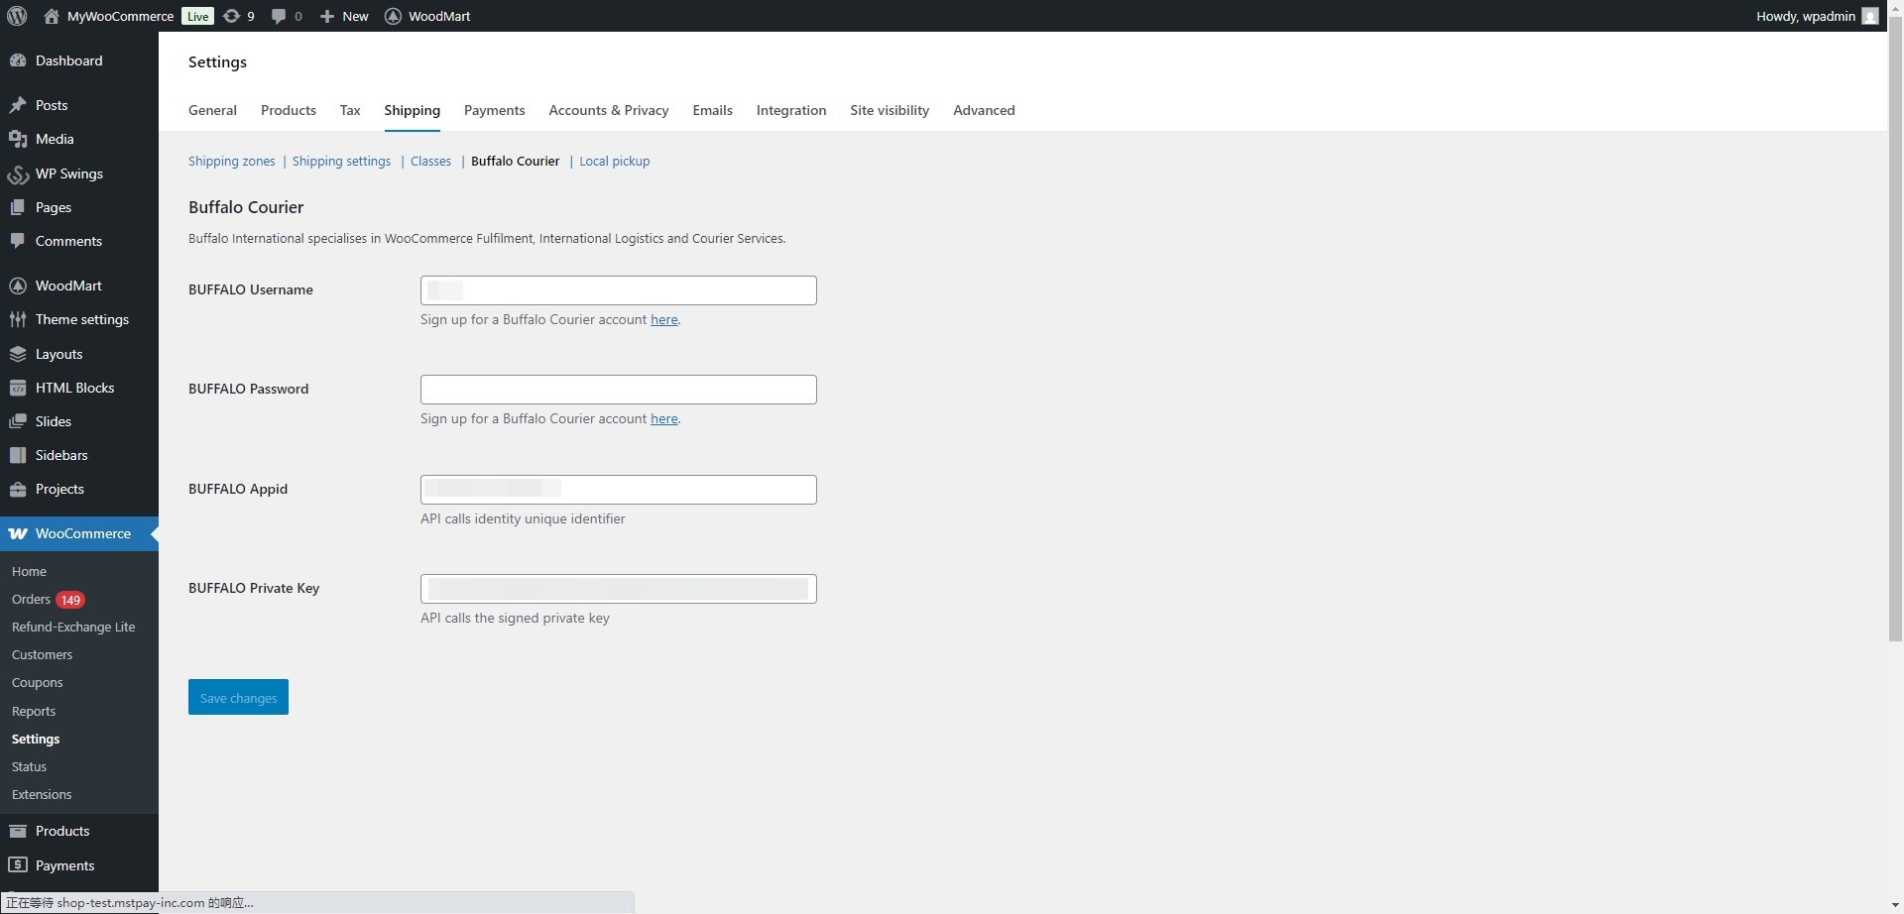Click the Pages icon in sidebar

[x=18, y=207]
